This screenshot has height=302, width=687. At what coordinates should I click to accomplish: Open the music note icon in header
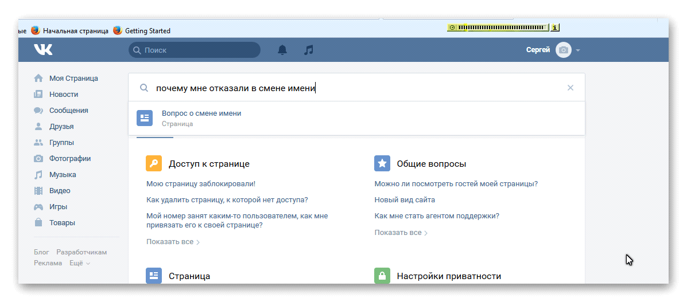click(x=309, y=50)
